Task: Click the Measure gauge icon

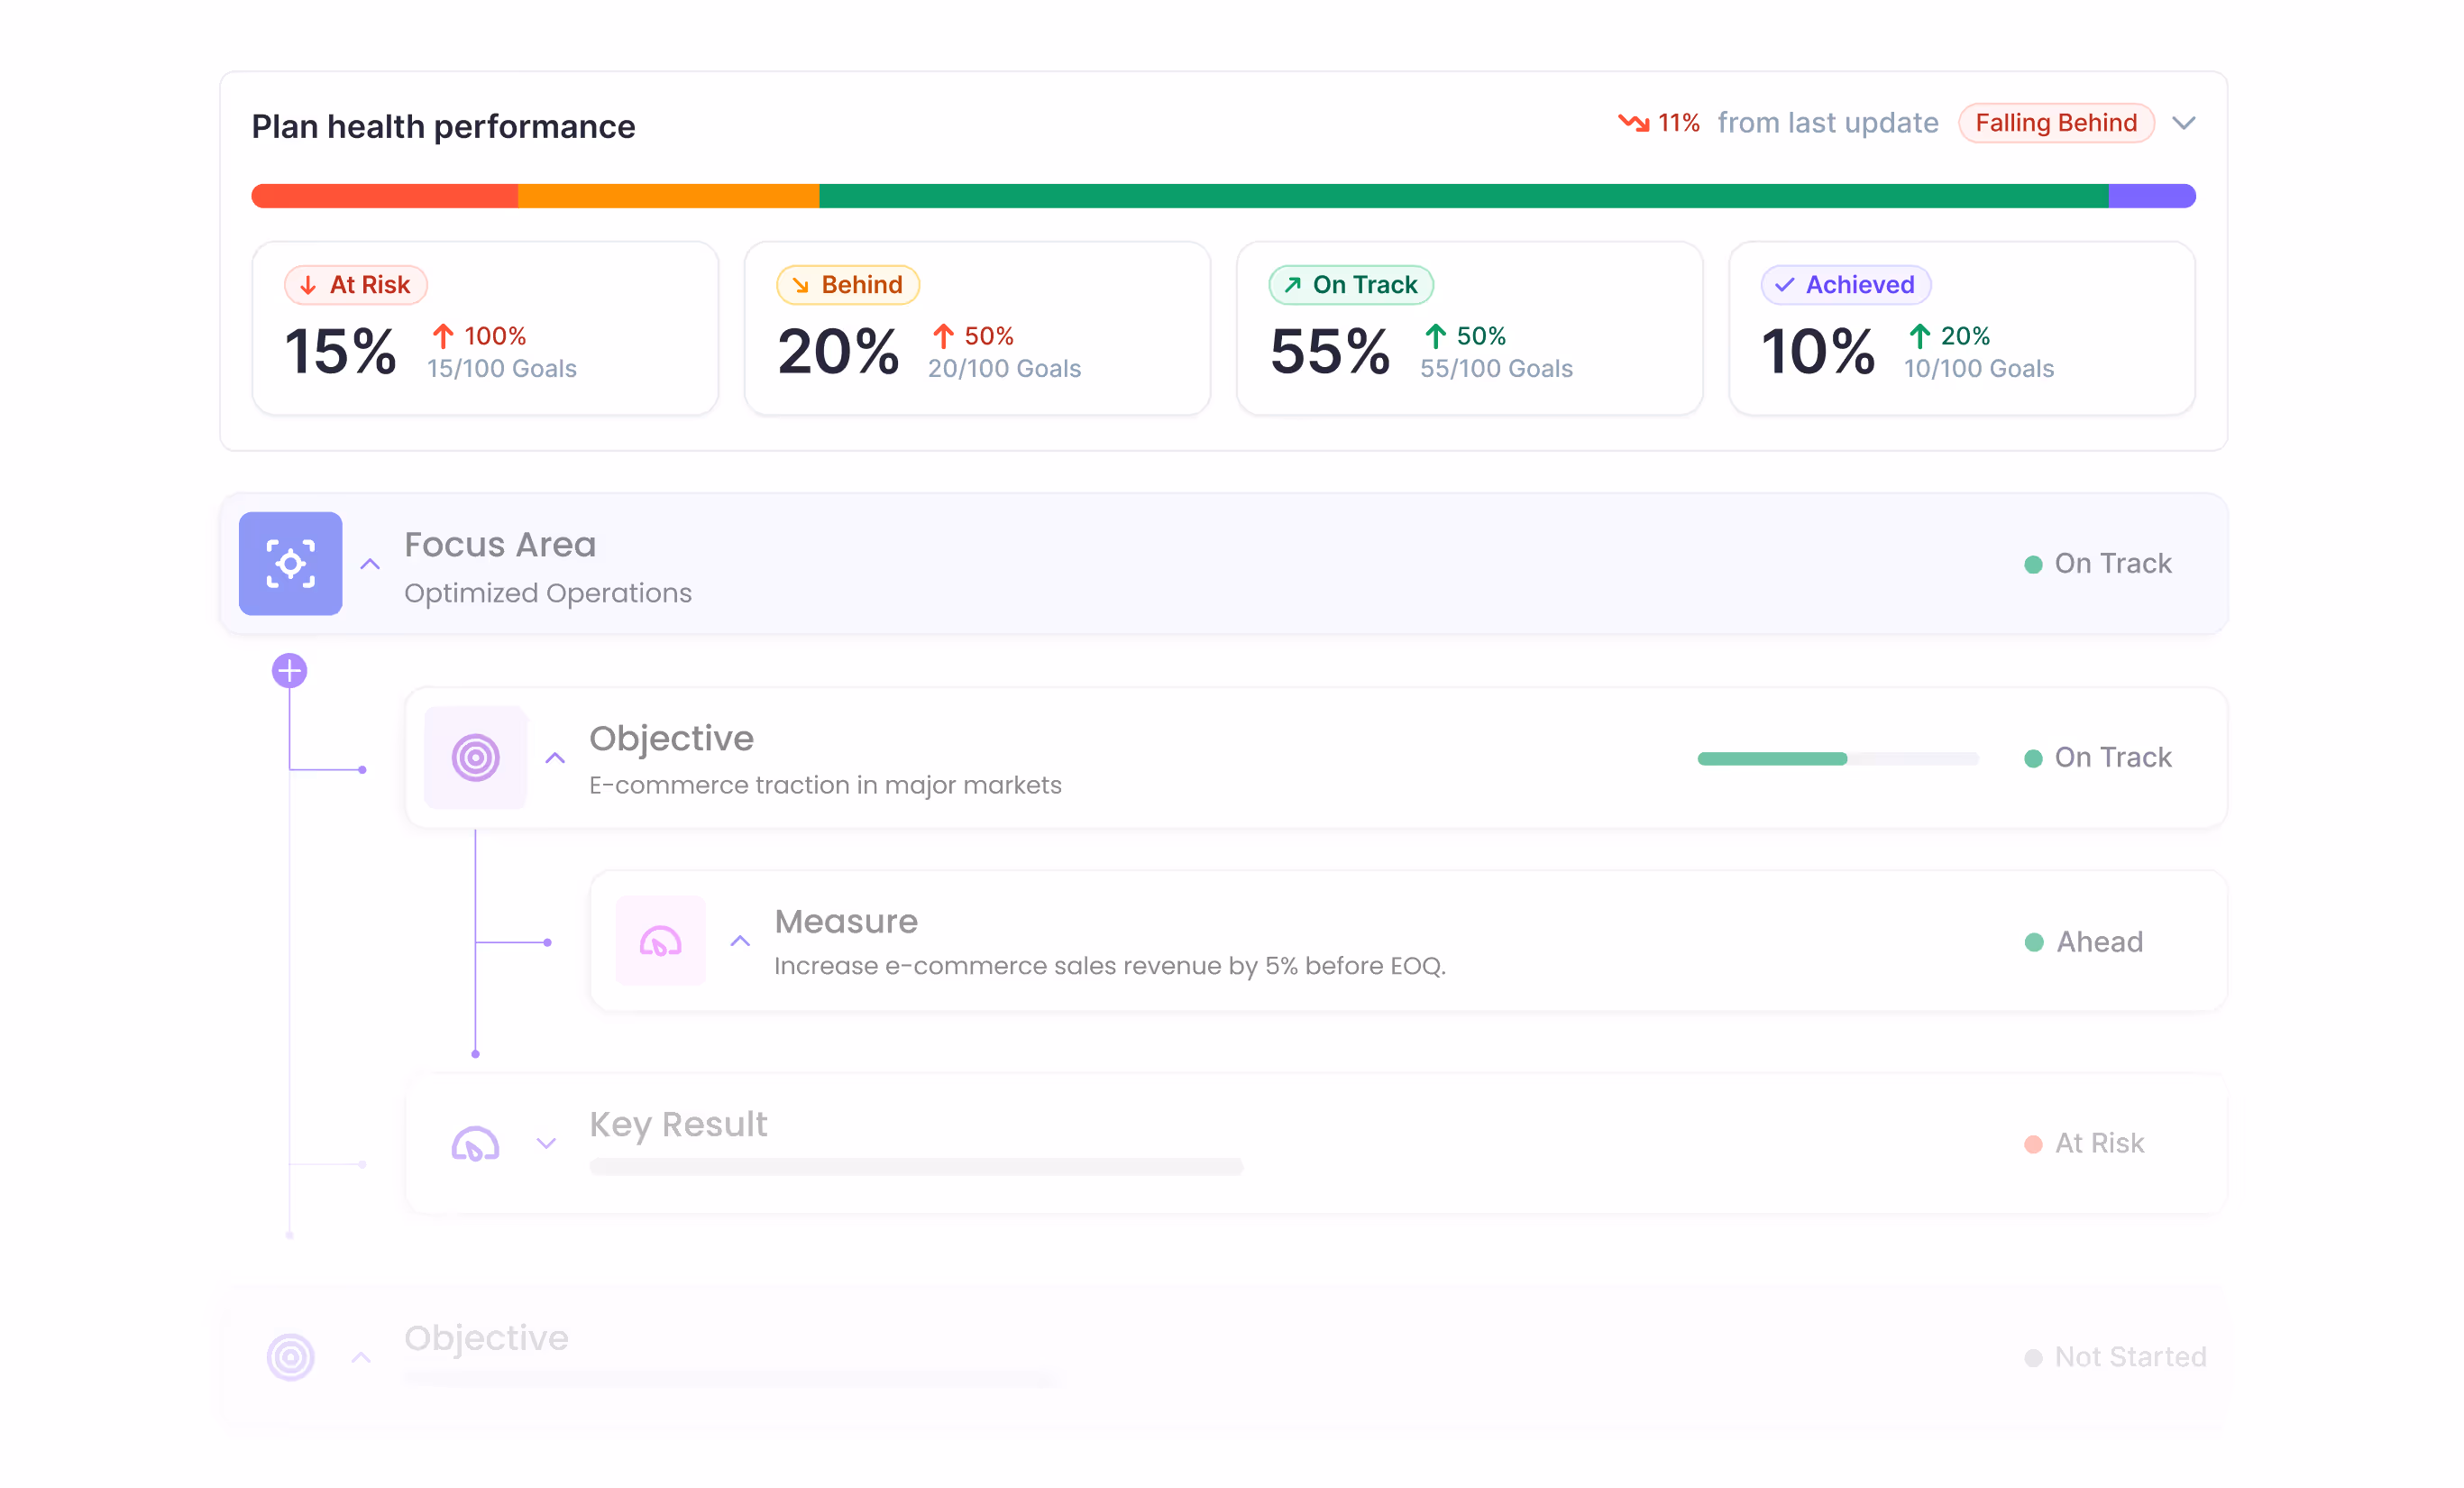Action: pos(660,941)
